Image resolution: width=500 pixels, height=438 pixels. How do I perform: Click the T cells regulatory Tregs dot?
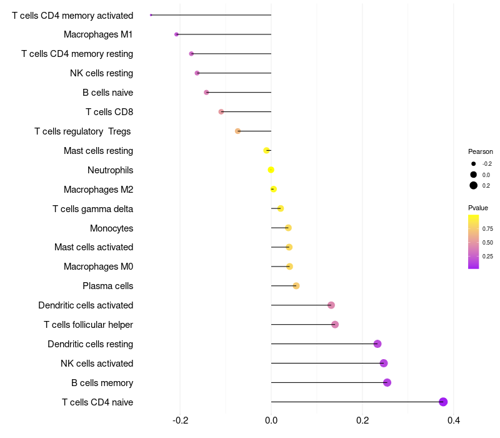click(237, 131)
